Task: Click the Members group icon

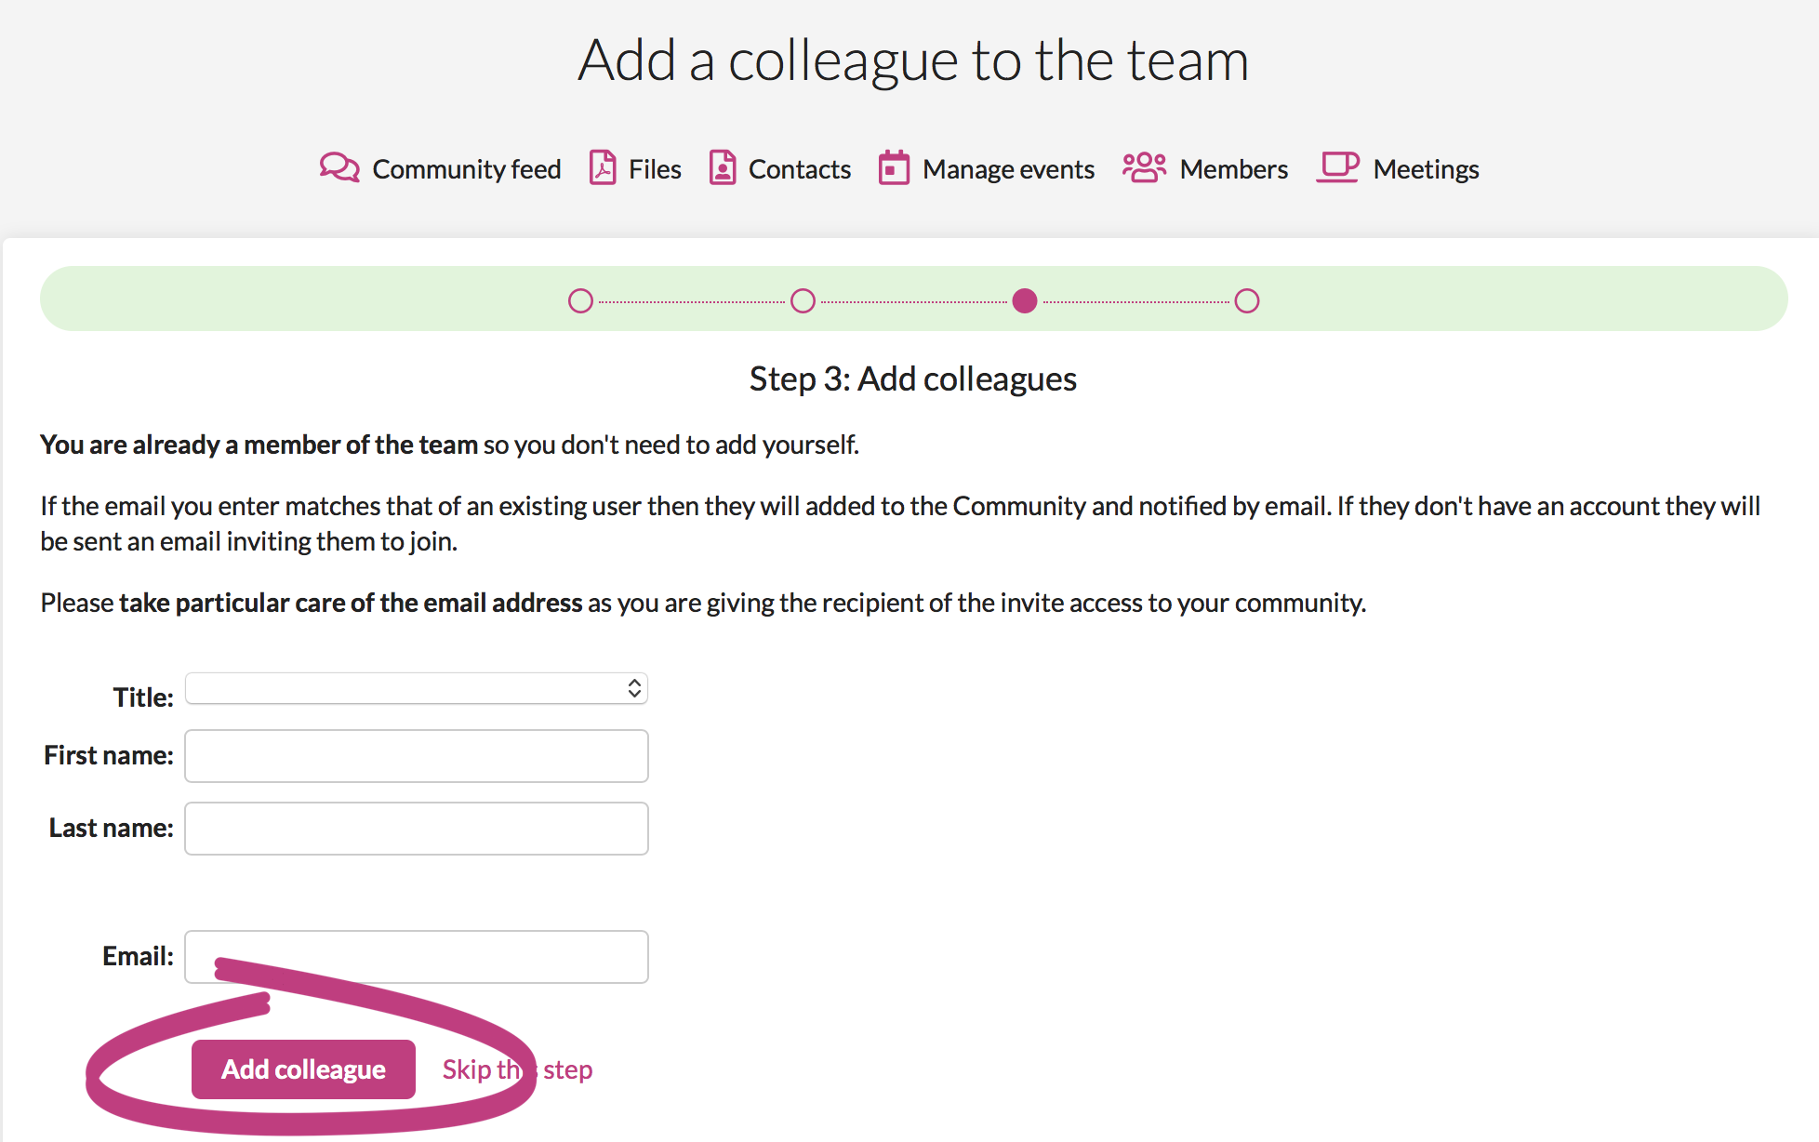Action: coord(1145,167)
